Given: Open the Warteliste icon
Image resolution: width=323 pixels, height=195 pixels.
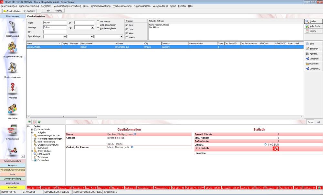Looking at the screenshot, I should click(12, 109).
